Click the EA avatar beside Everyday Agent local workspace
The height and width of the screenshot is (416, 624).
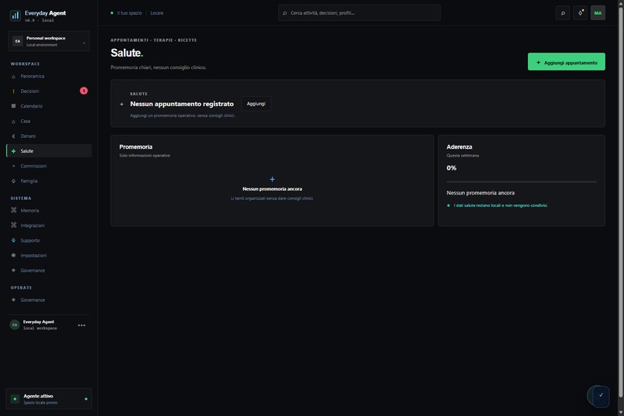click(x=15, y=325)
